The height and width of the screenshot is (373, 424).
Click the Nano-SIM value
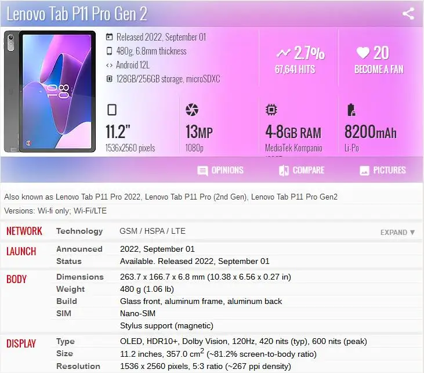coord(137,313)
